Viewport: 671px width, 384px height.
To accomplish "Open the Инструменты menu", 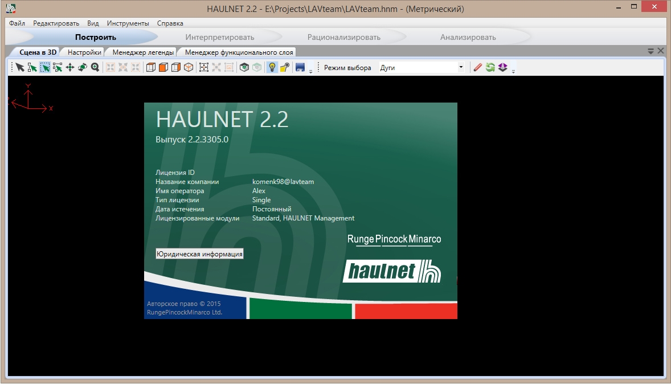I will (128, 23).
